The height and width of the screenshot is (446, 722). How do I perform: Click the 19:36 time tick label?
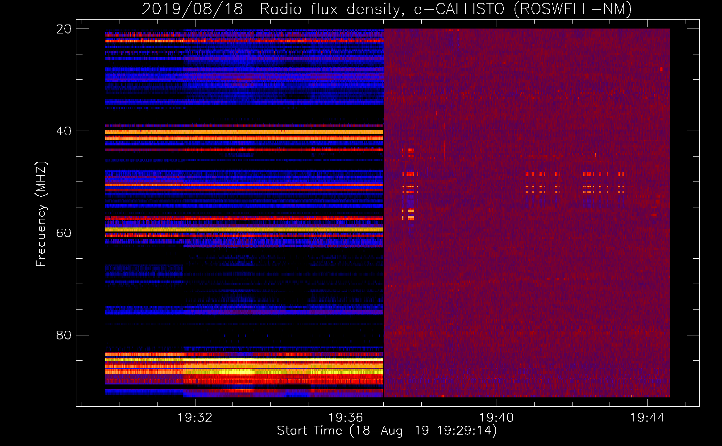tap(346, 418)
